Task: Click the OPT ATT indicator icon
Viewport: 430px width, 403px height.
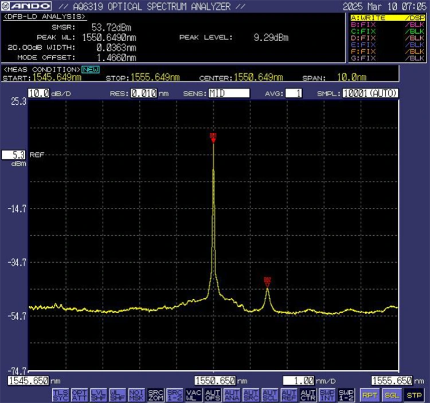Action: [79, 394]
